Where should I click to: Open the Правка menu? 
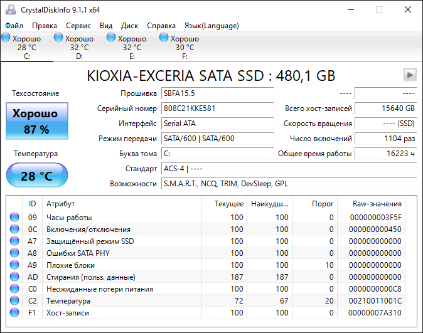tap(45, 26)
